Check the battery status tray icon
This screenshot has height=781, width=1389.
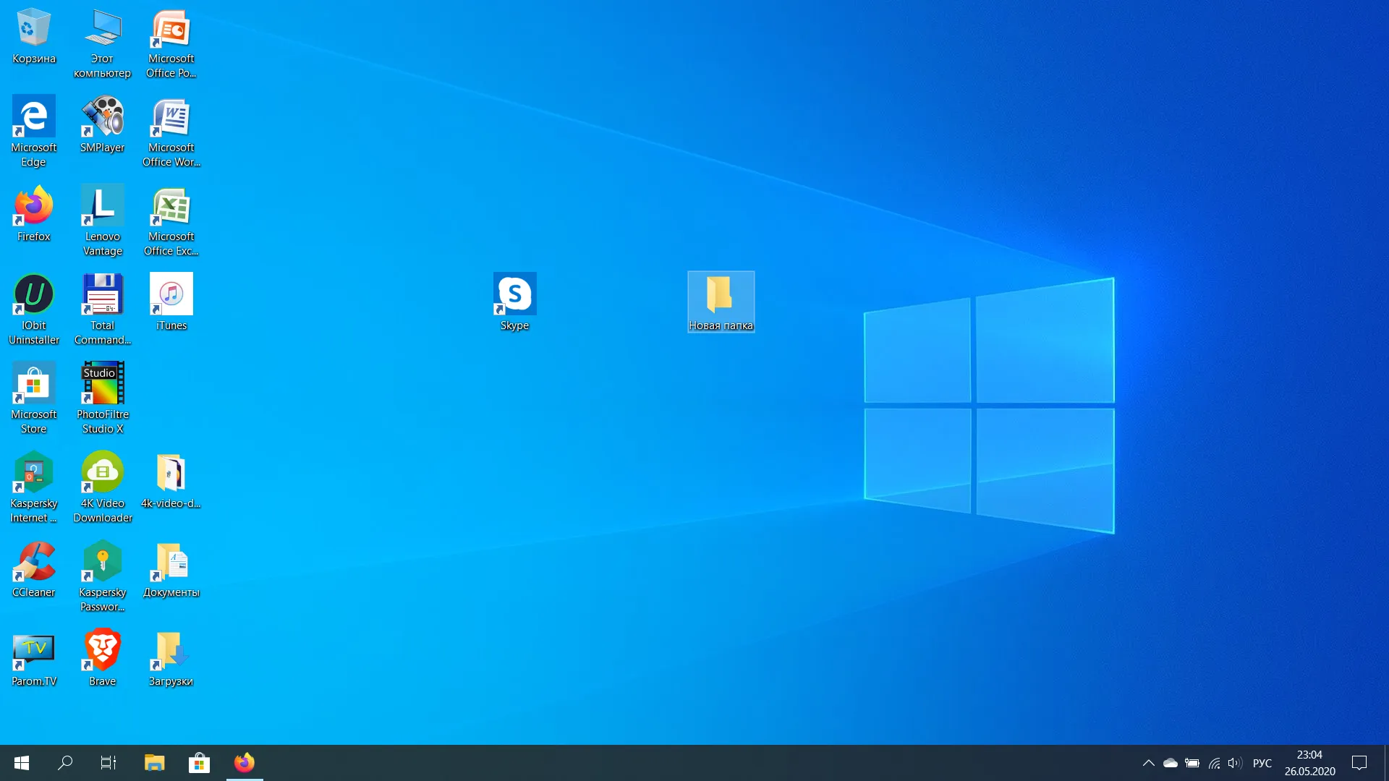click(x=1192, y=763)
